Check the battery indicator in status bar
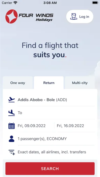This screenshot has height=177, width=100. pos(95,3)
